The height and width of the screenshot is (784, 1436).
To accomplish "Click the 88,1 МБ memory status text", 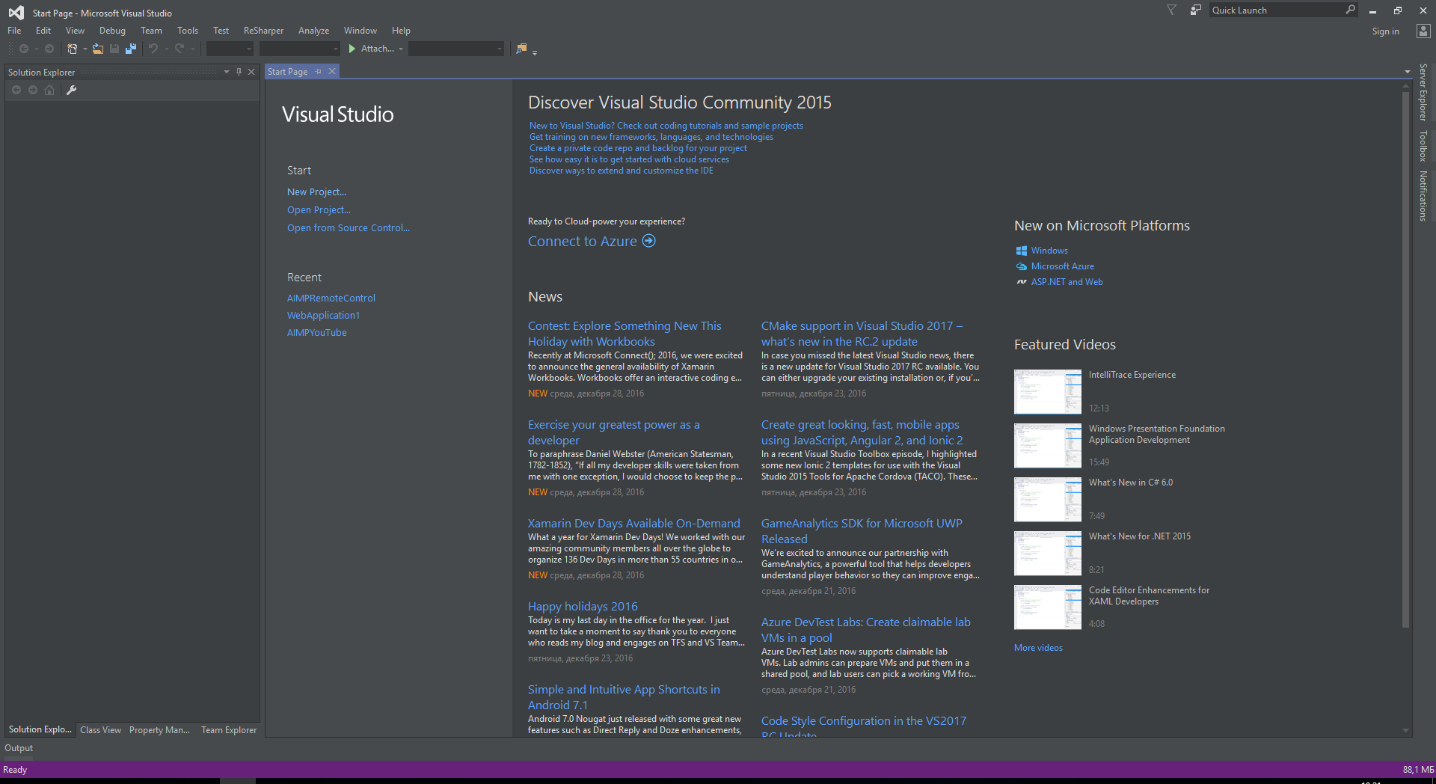I will [x=1418, y=770].
